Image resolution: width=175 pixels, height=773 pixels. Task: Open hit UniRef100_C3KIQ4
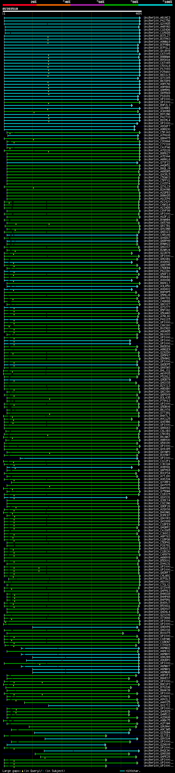tap(157, 464)
